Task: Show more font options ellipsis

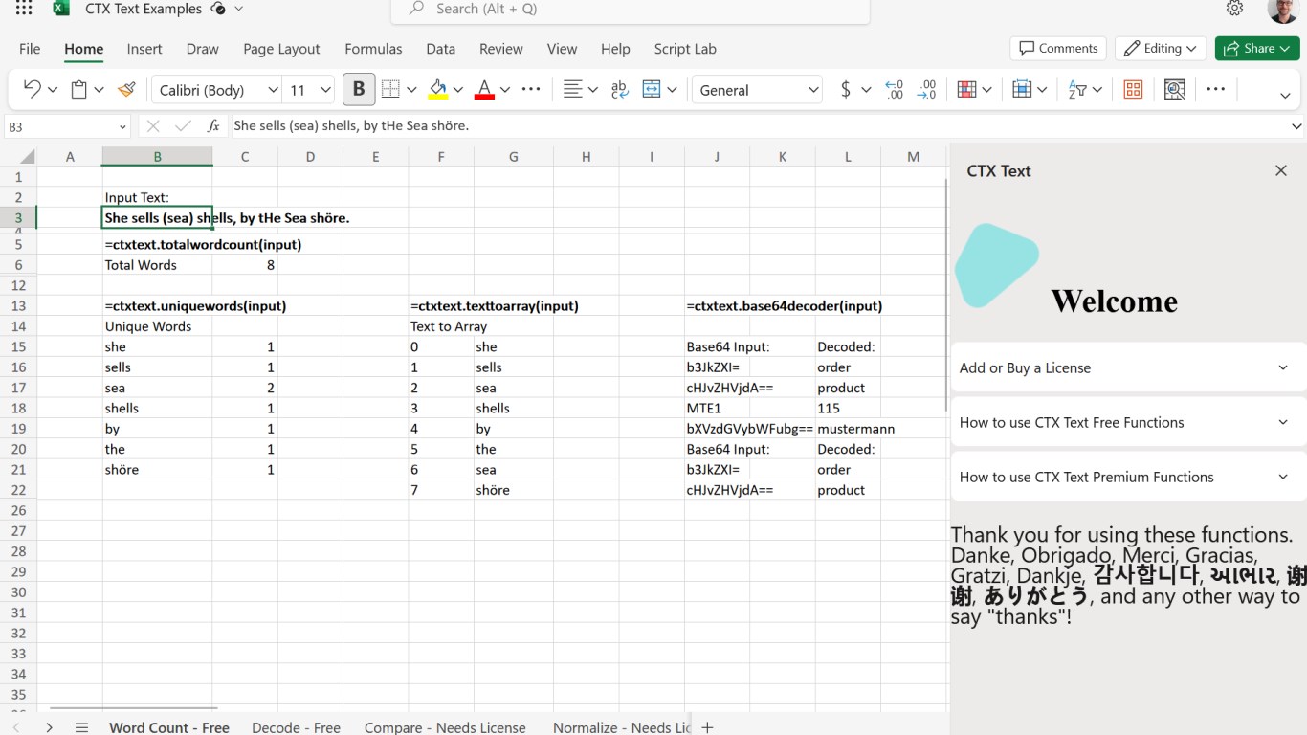Action: coord(531,89)
